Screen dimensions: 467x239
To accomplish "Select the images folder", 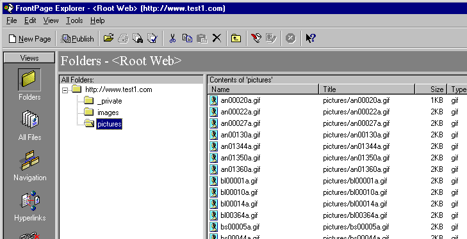I will pos(108,112).
